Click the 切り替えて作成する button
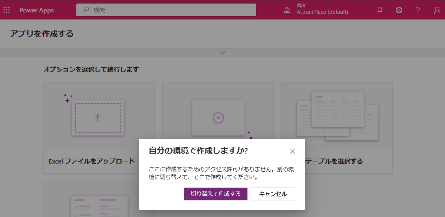 [x=216, y=194]
